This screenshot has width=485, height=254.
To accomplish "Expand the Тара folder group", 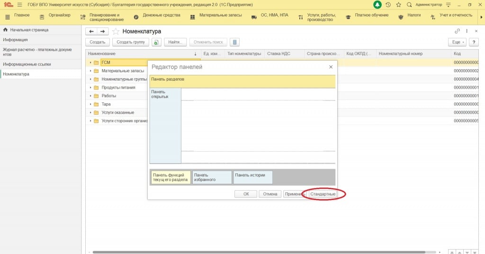I will [90, 104].
